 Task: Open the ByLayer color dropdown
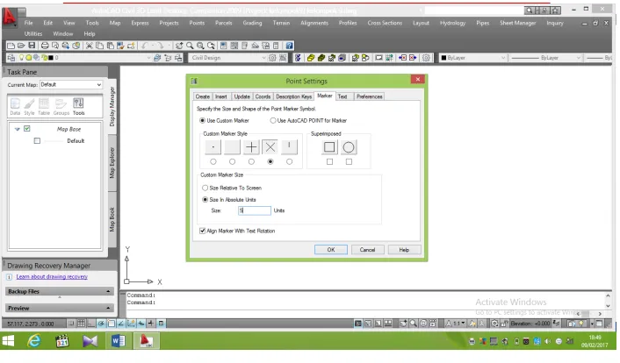point(503,58)
